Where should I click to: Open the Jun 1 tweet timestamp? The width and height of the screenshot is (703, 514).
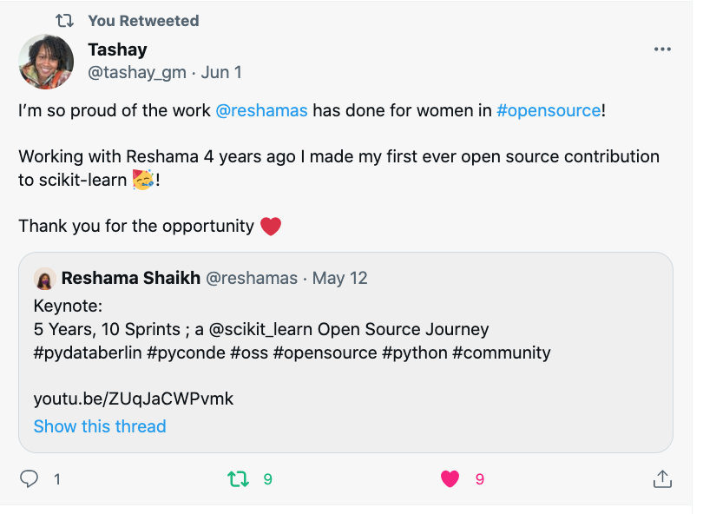coord(221,73)
